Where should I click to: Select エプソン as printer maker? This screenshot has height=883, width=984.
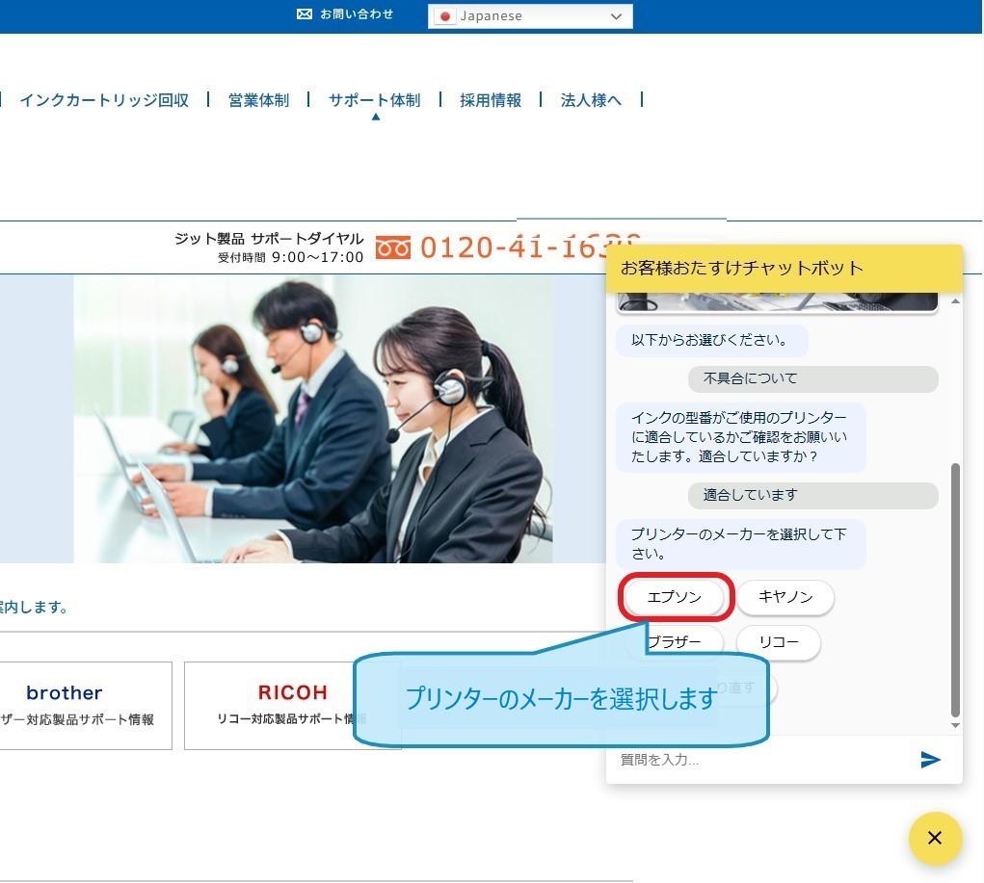click(x=675, y=597)
